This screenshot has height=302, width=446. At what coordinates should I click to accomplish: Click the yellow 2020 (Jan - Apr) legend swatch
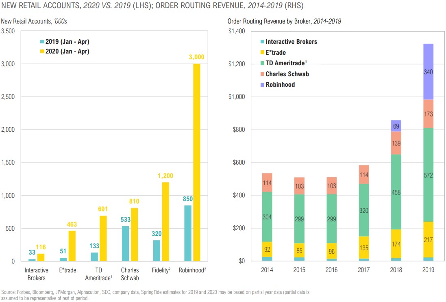(x=42, y=51)
